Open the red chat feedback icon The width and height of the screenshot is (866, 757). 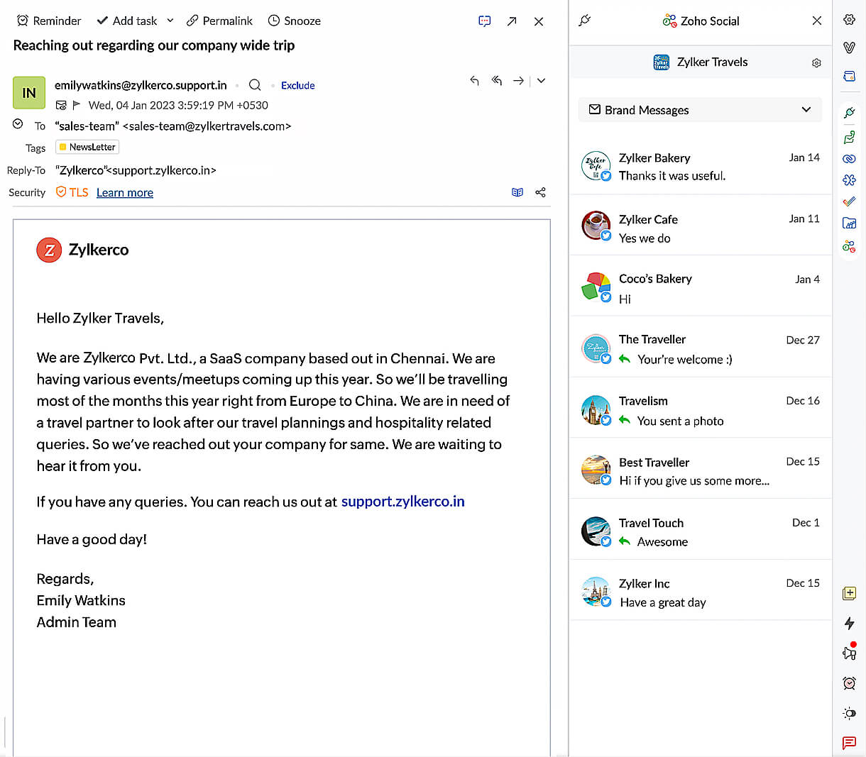(x=849, y=743)
